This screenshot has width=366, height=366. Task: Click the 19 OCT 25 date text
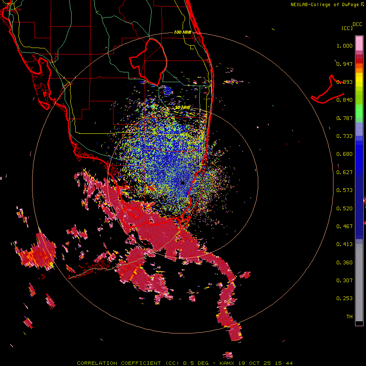click(x=255, y=363)
